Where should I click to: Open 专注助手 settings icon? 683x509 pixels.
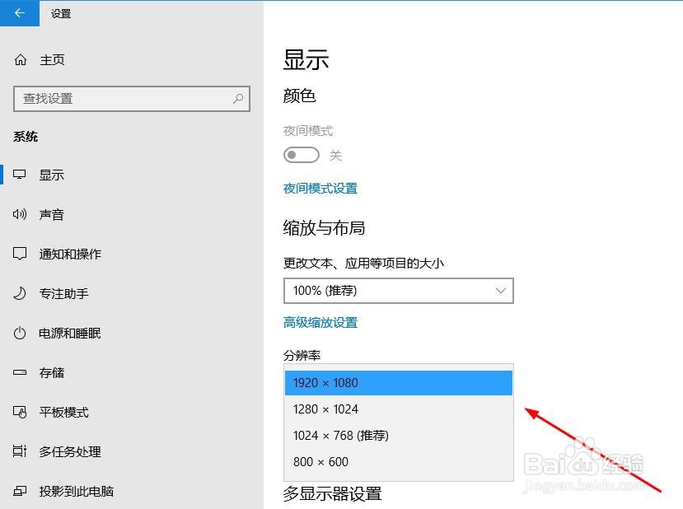coord(20,293)
